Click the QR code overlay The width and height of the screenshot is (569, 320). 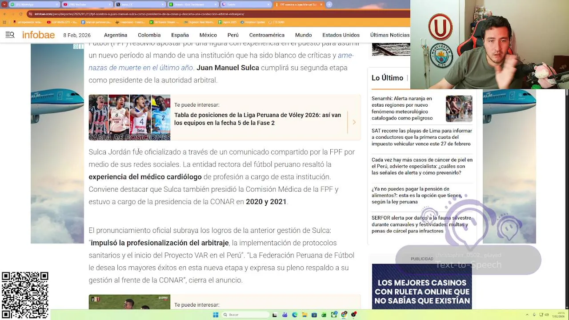[x=25, y=295]
